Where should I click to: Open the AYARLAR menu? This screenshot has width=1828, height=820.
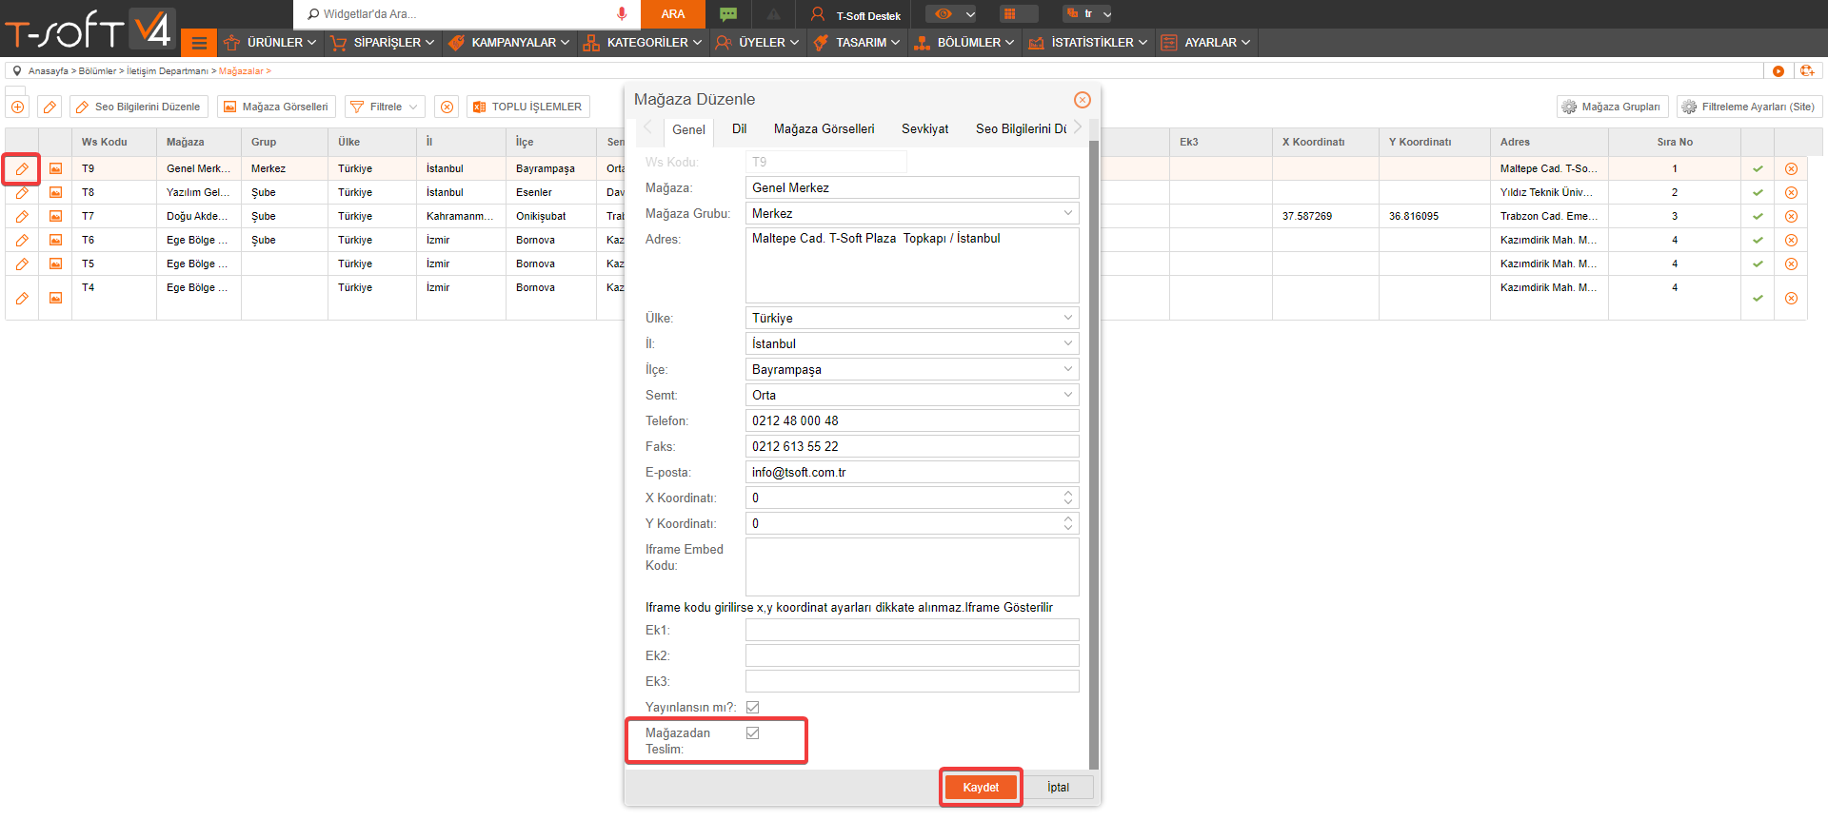1205,43
